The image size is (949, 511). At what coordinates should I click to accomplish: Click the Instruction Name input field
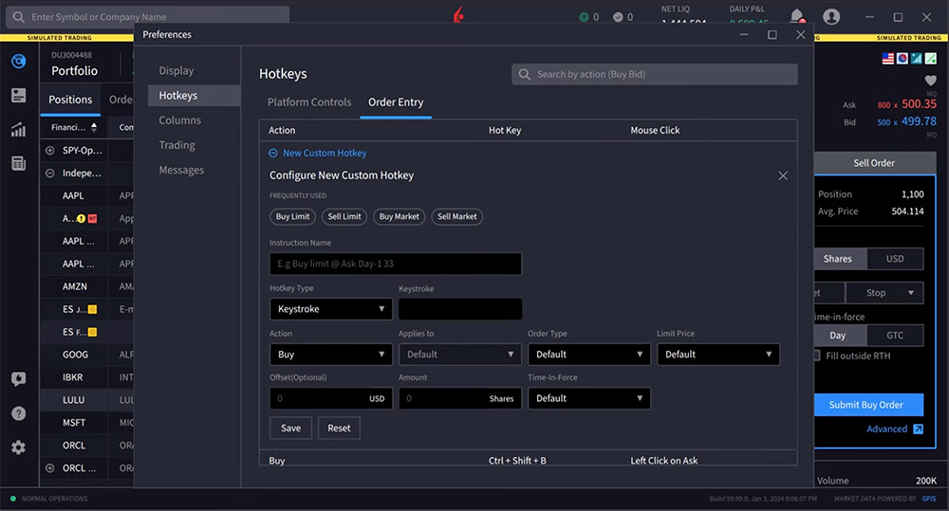click(x=395, y=264)
